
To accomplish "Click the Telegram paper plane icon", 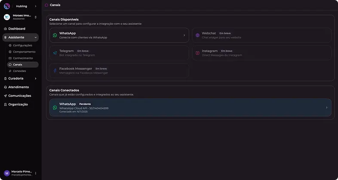I will (x=55, y=53).
